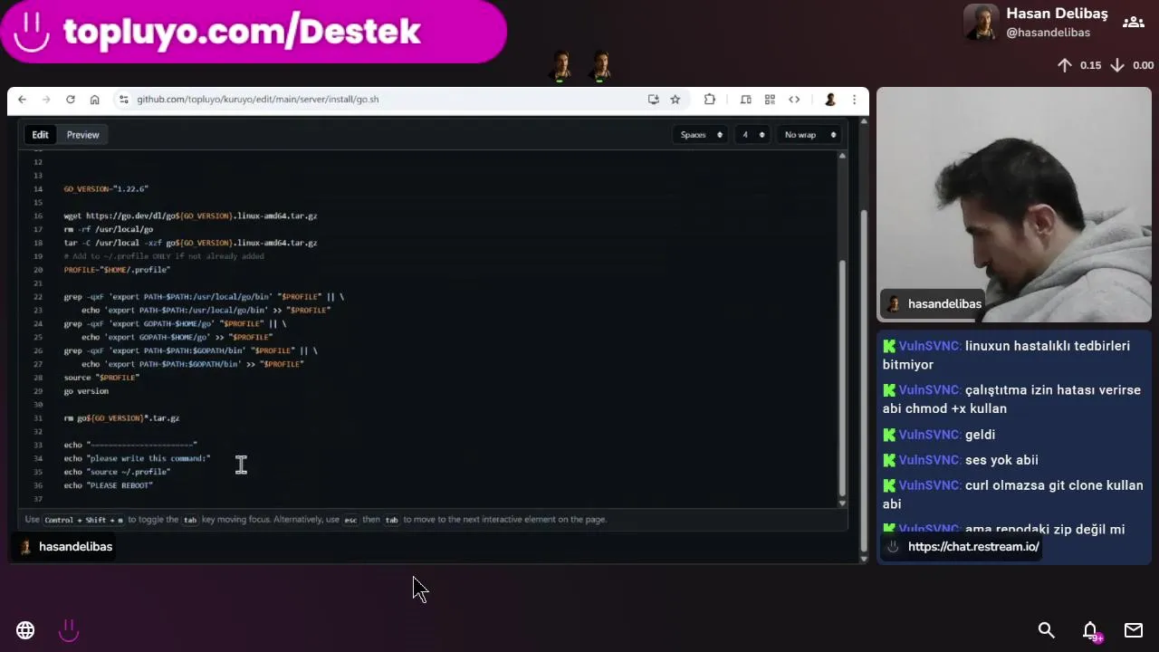The width and height of the screenshot is (1159, 652).
Task: Open the chat.restream.io link
Action: pos(972,547)
